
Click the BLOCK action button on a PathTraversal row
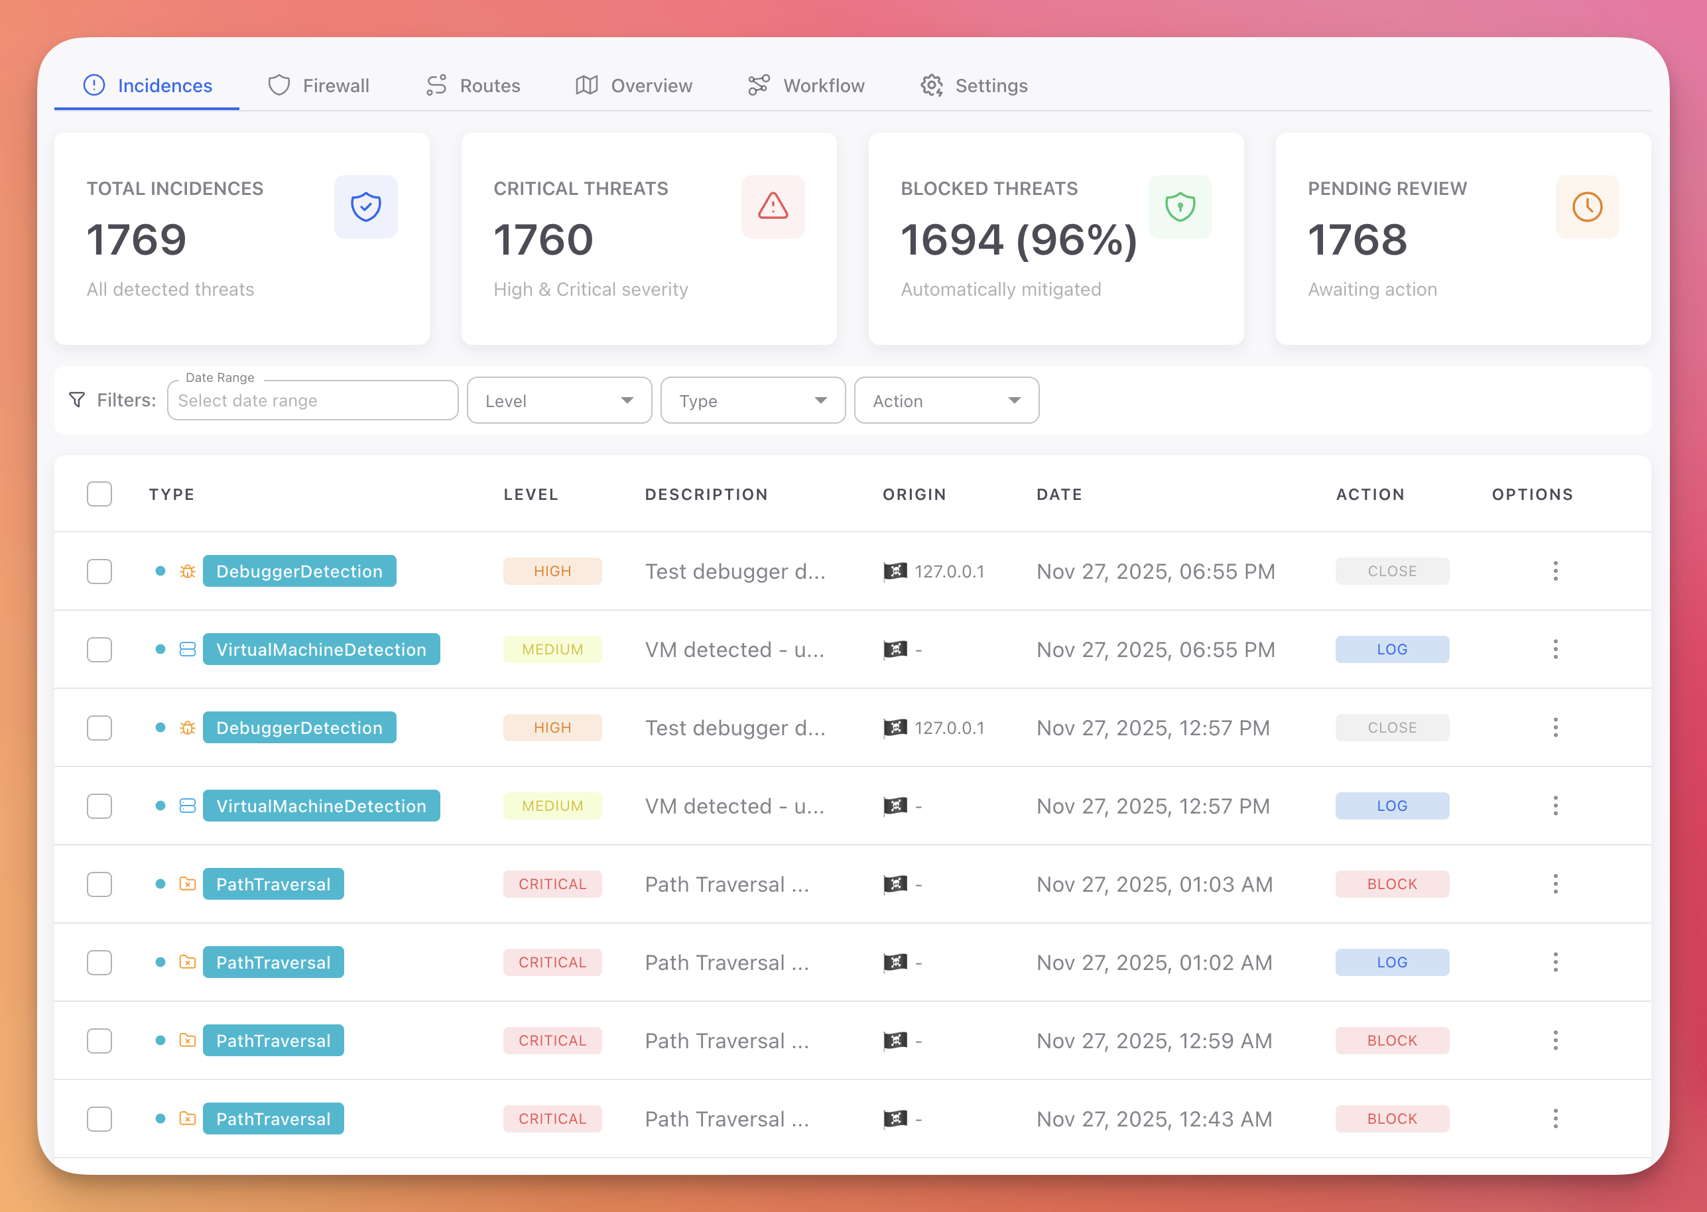click(1391, 884)
